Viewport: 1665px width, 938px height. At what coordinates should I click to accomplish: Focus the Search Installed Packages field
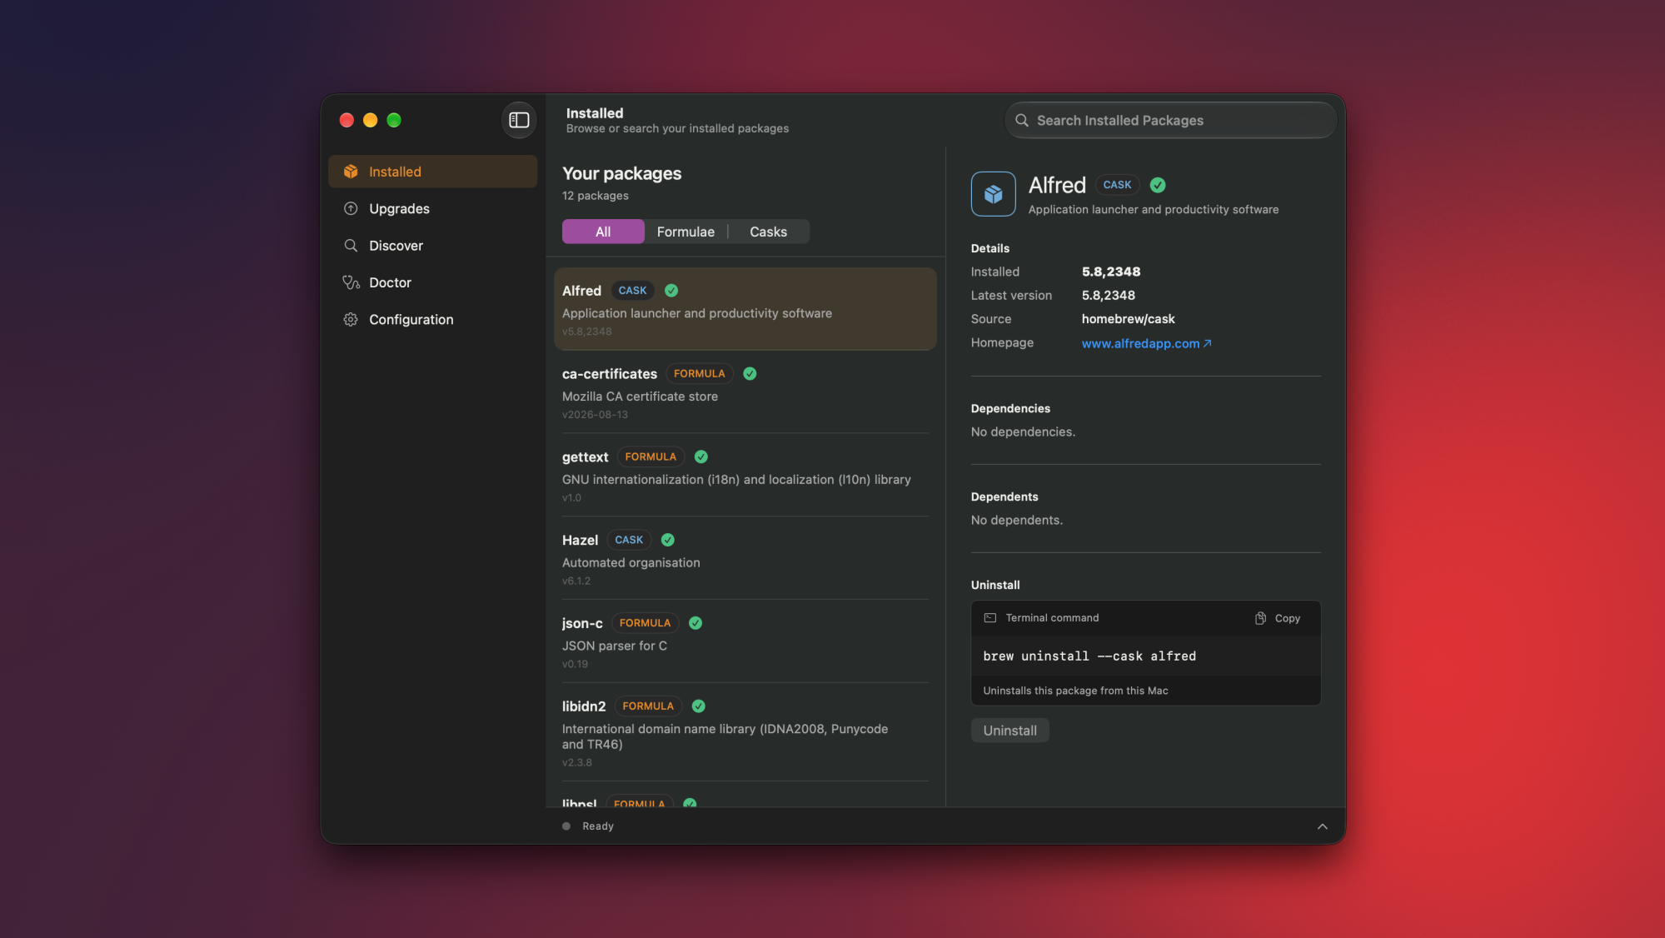[1170, 120]
